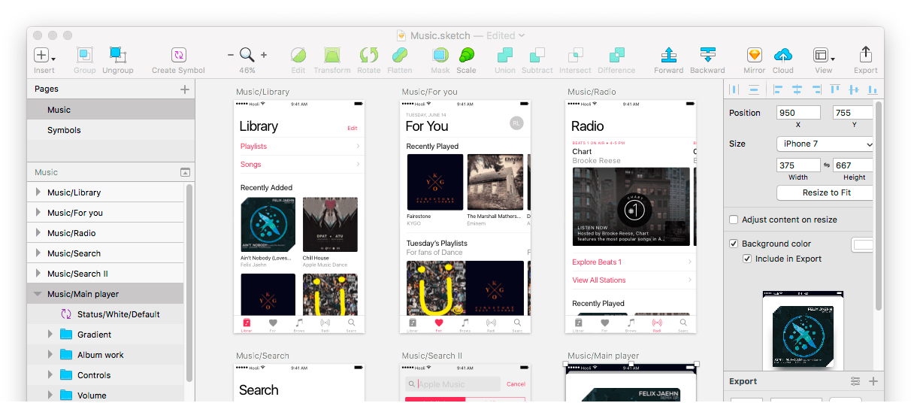Select the Volume folder layer
This screenshot has width=911, height=403.
[x=105, y=395]
